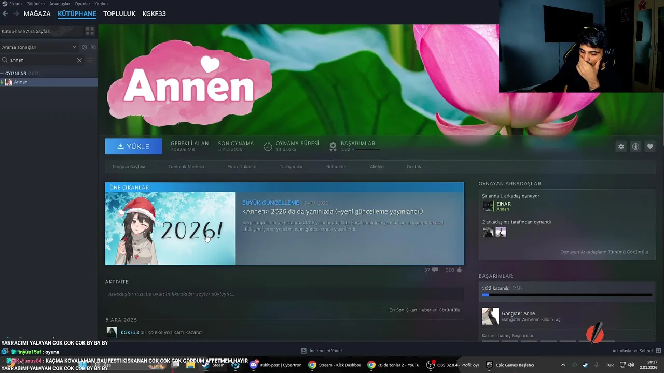Open KGKF33 profile tab
Viewport: 664px width, 373px height.
click(x=154, y=13)
